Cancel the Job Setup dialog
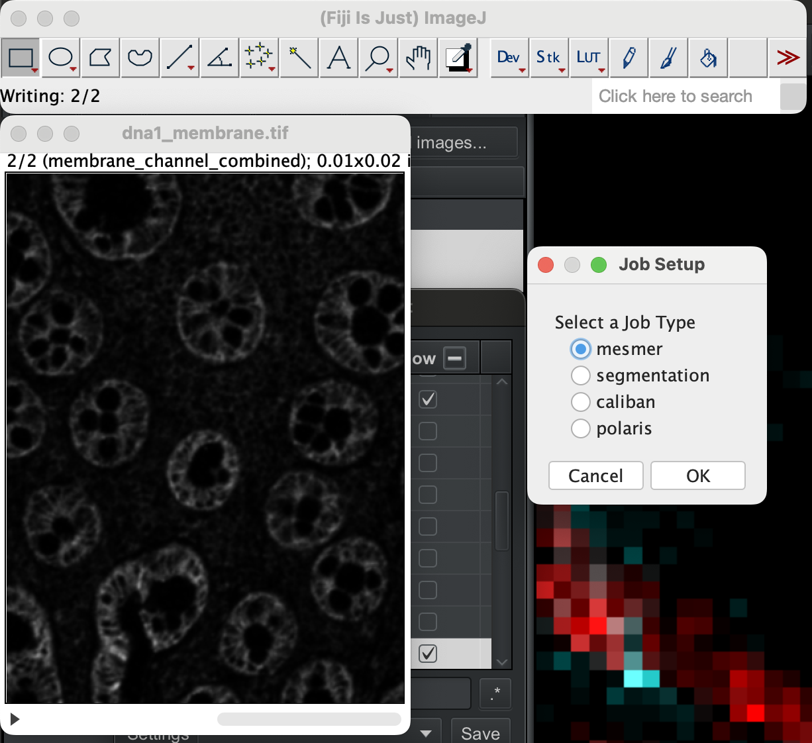Image resolution: width=812 pixels, height=743 pixels. 595,475
